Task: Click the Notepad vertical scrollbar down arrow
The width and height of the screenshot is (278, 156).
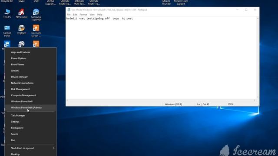Action: click(258, 97)
